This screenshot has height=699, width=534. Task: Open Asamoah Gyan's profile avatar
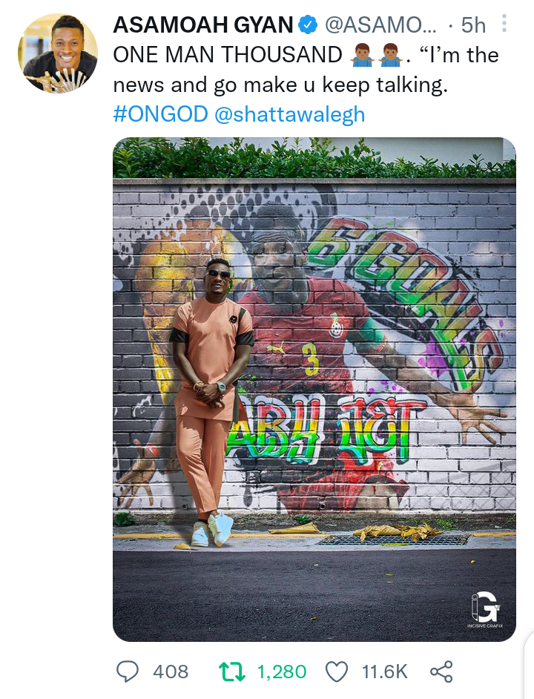pos(58,53)
